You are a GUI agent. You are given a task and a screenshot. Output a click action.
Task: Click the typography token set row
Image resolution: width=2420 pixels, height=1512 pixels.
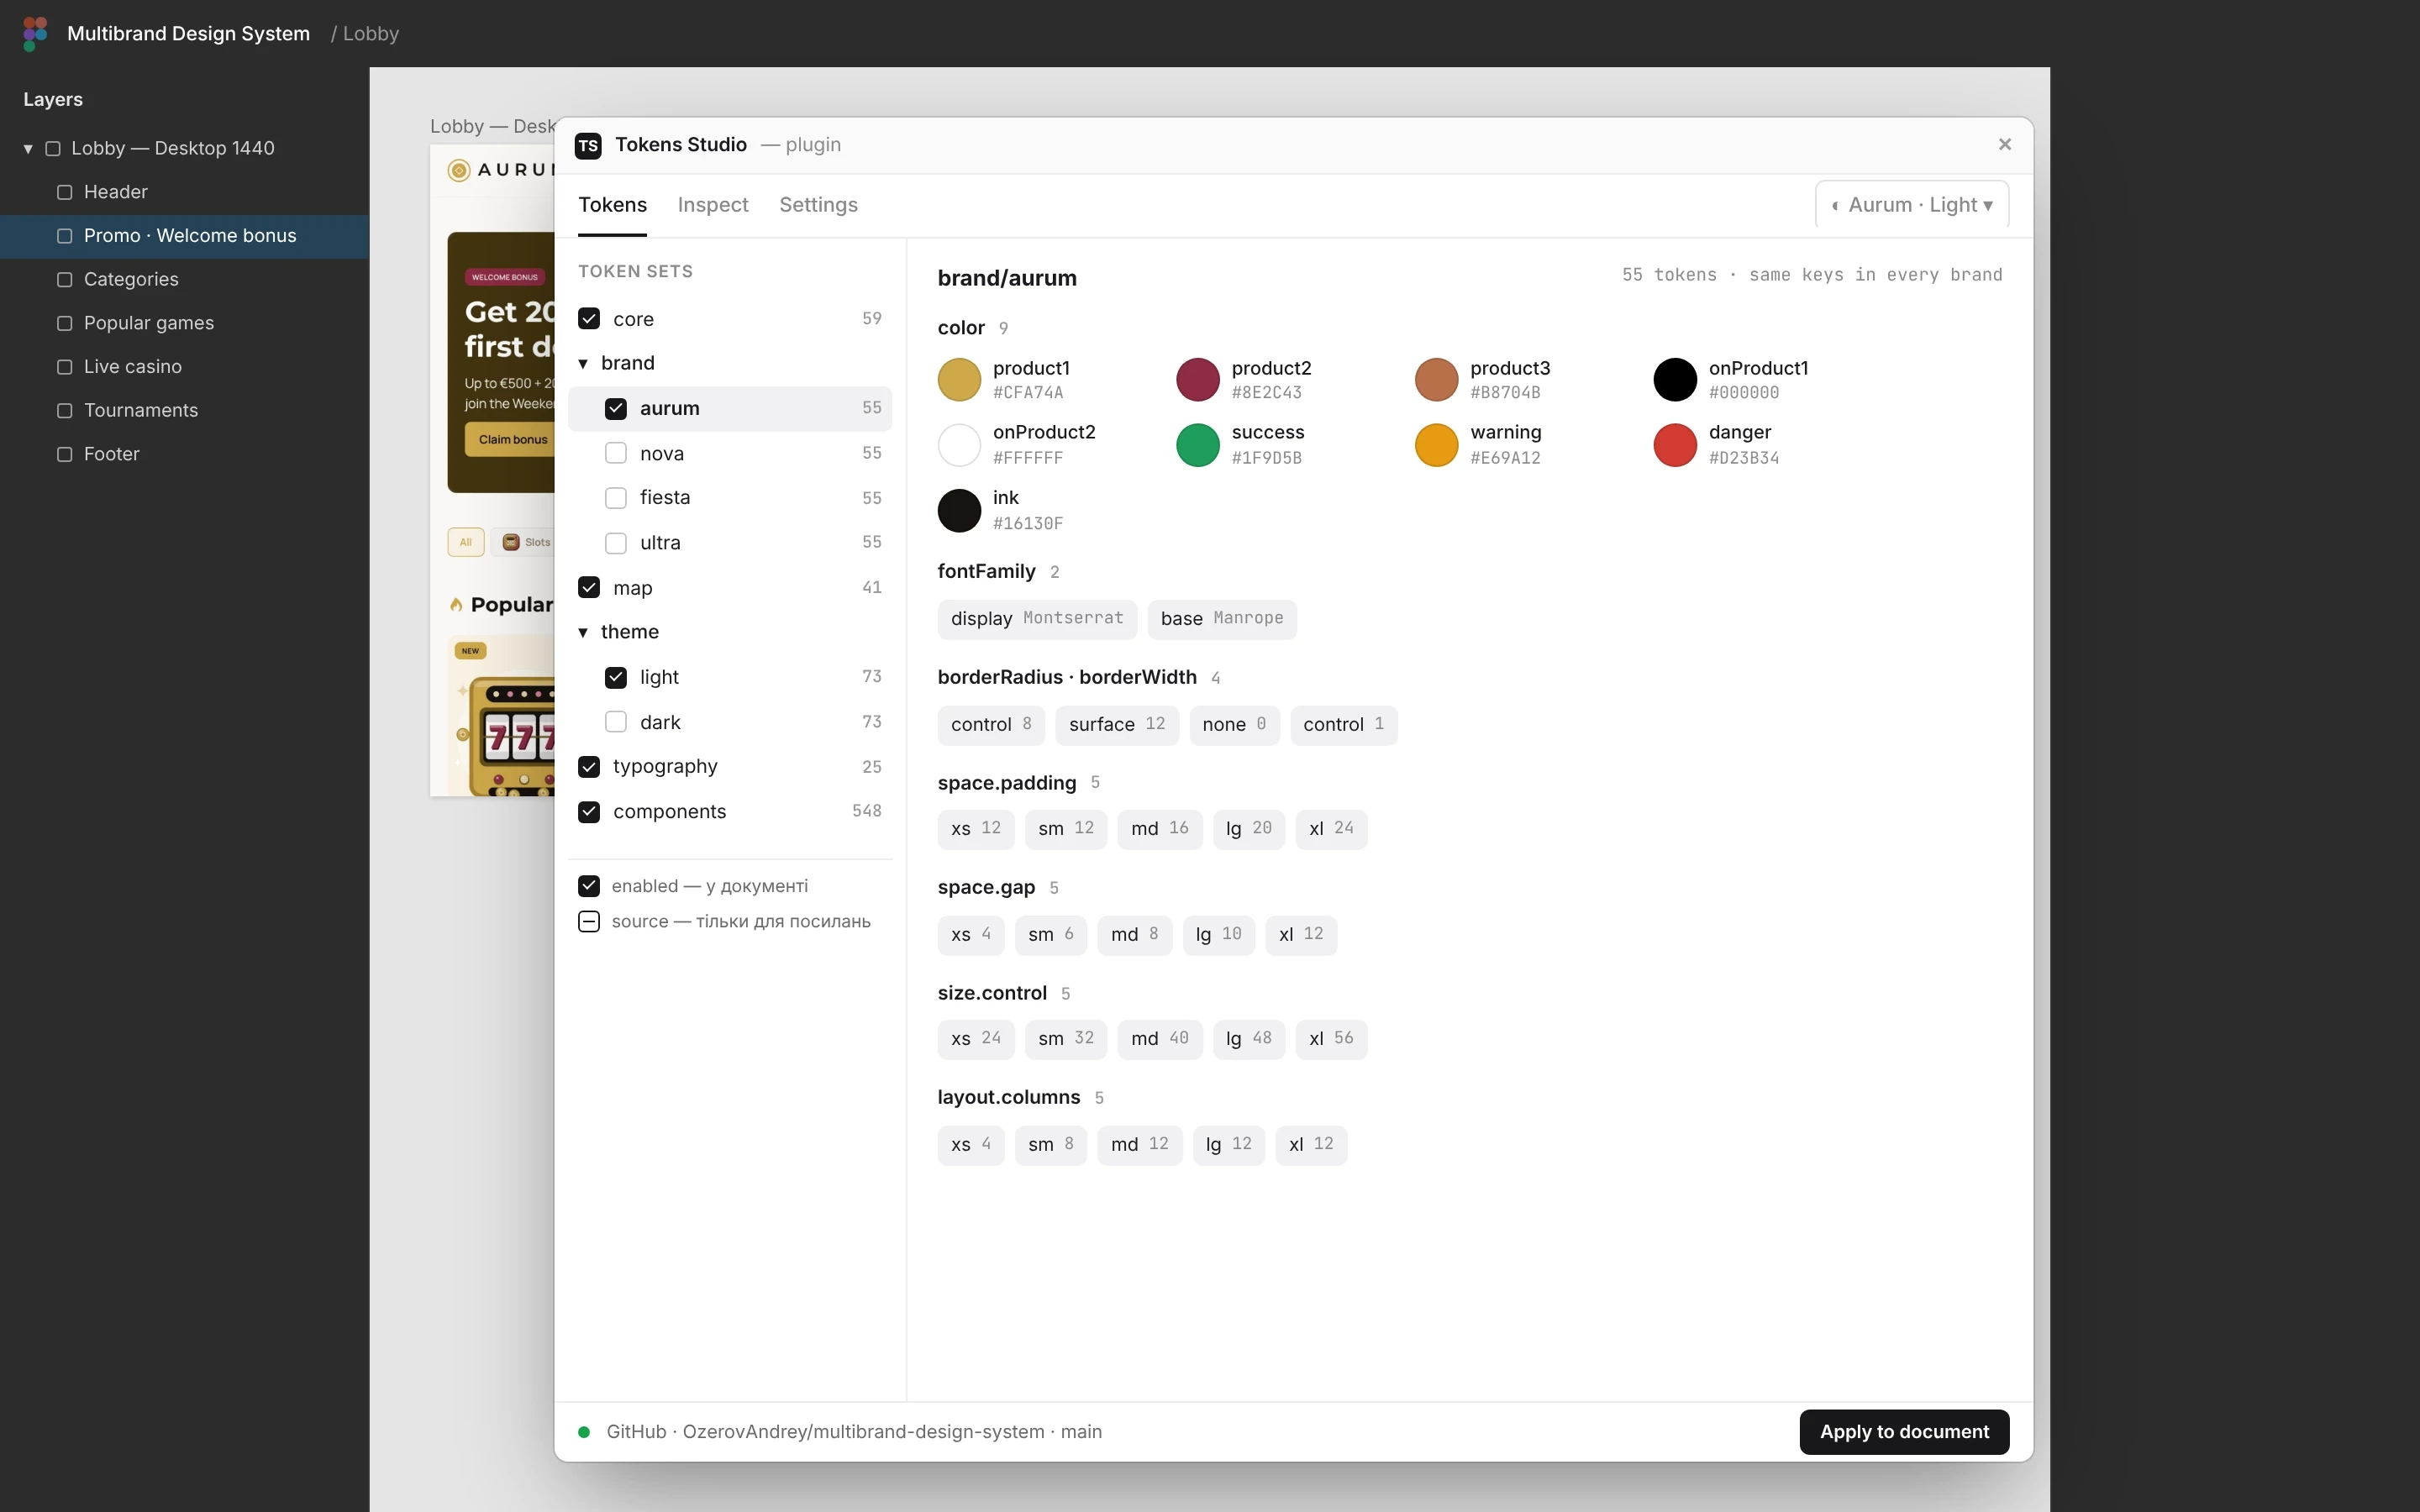coord(730,767)
